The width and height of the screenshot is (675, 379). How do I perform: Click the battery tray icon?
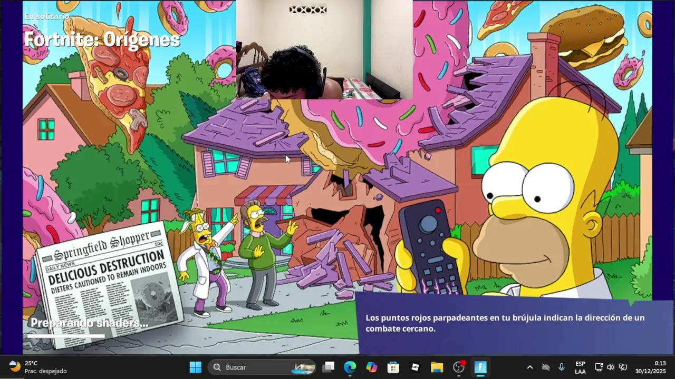click(623, 367)
